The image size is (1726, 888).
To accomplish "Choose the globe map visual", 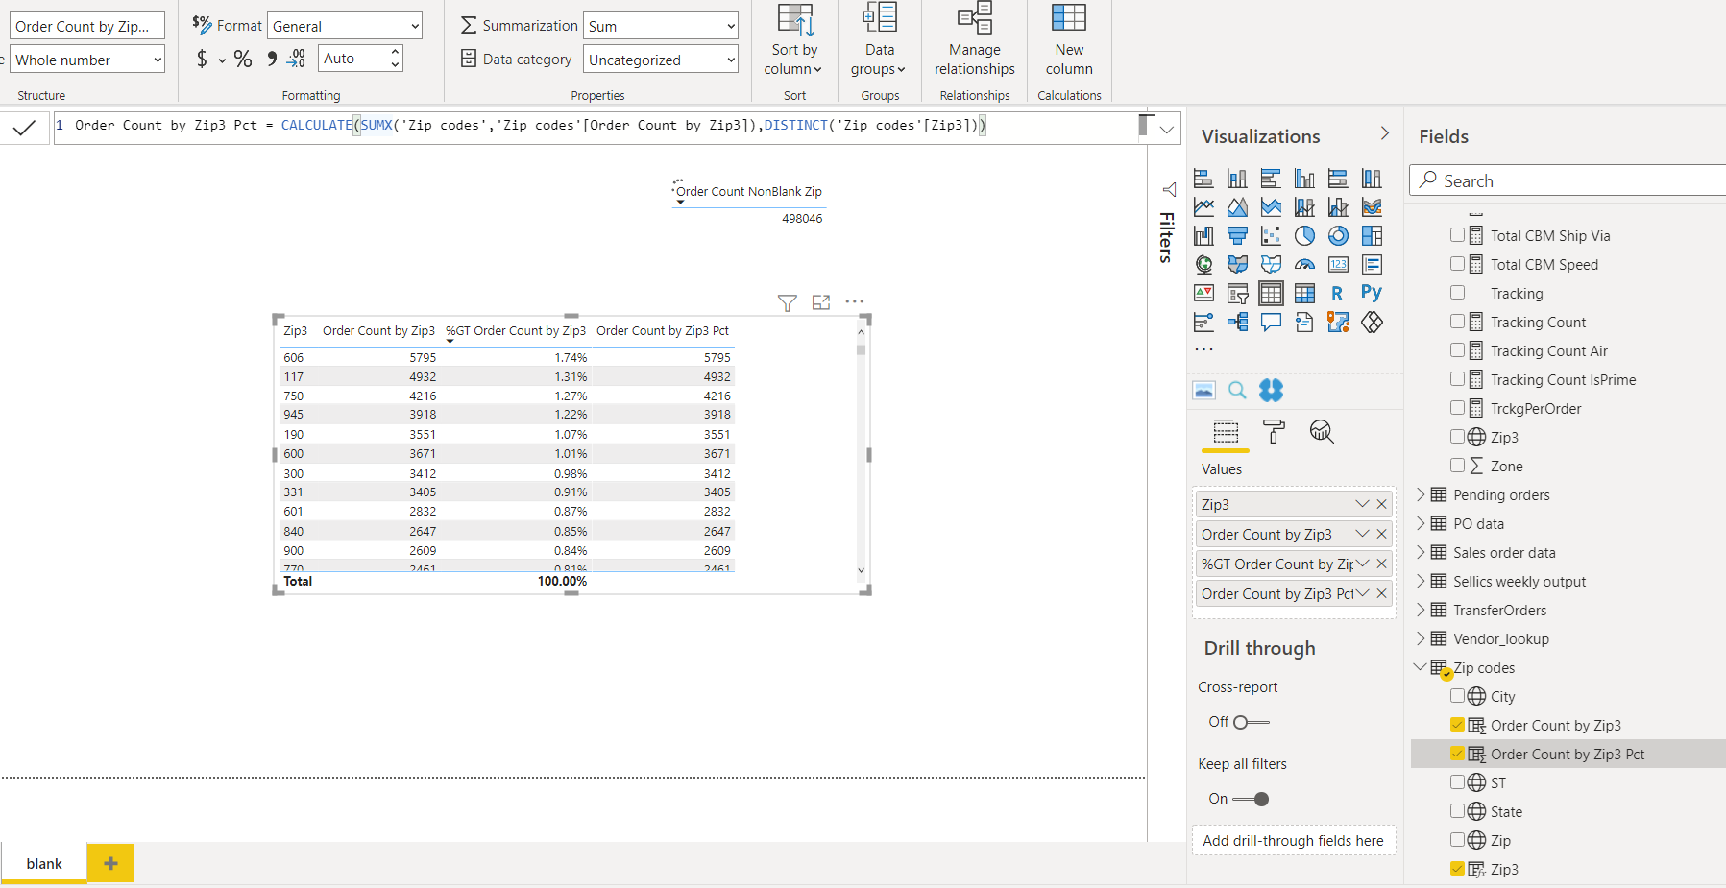I will (x=1203, y=264).
